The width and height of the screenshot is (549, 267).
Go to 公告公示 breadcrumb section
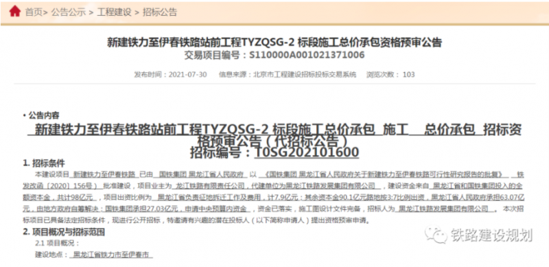69,12
